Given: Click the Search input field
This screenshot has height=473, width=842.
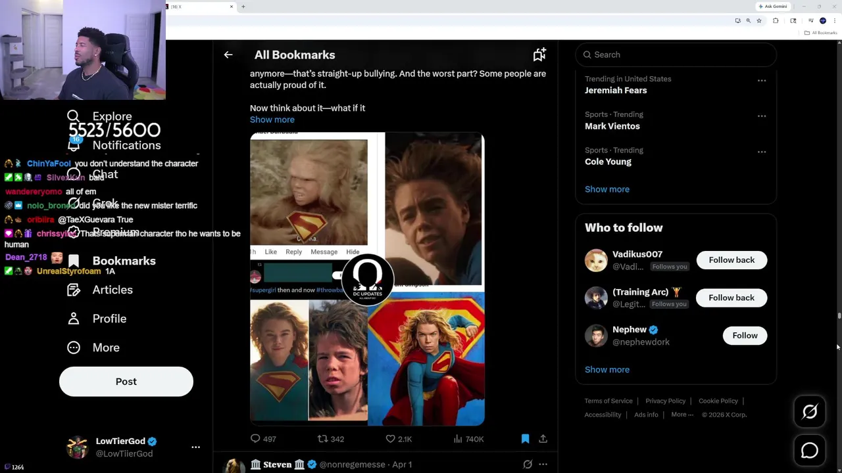Looking at the screenshot, I should (x=678, y=55).
